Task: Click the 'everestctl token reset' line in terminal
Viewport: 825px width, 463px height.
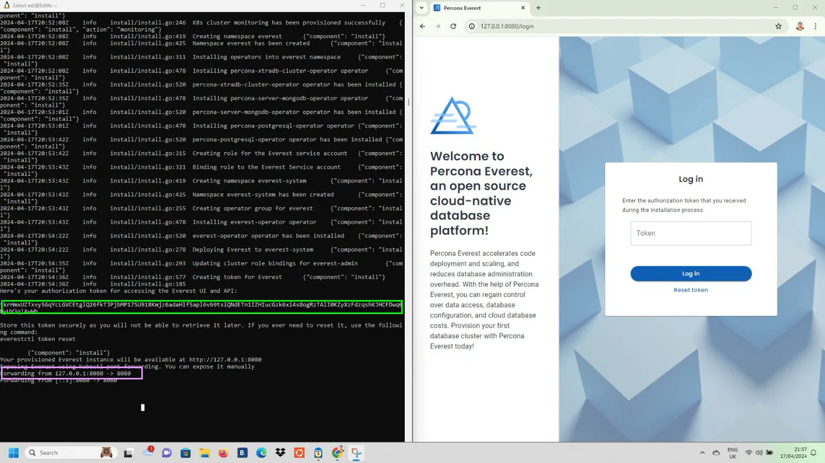Action: pos(38,339)
